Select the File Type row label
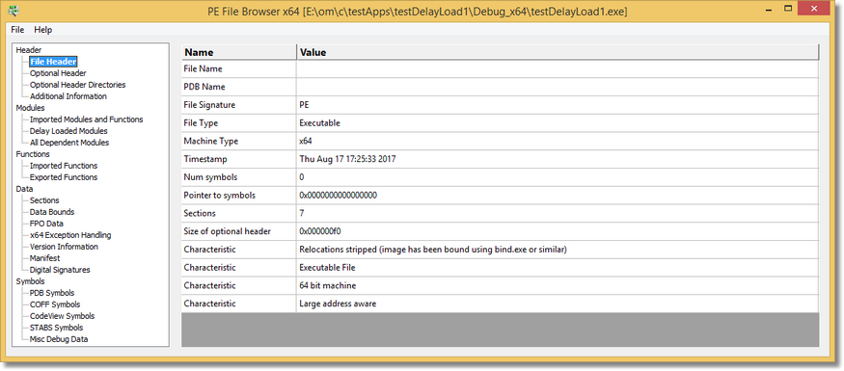 click(201, 123)
